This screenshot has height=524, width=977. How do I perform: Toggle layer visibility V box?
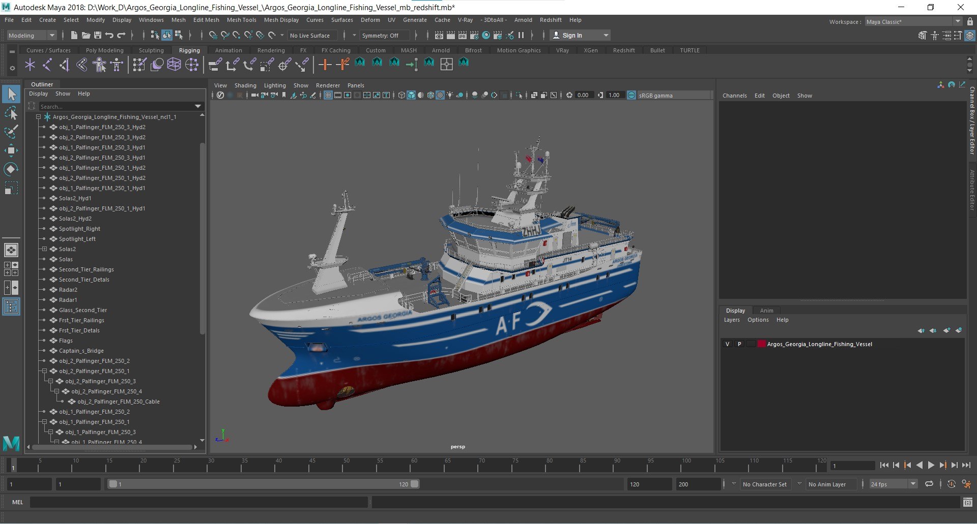tap(727, 344)
